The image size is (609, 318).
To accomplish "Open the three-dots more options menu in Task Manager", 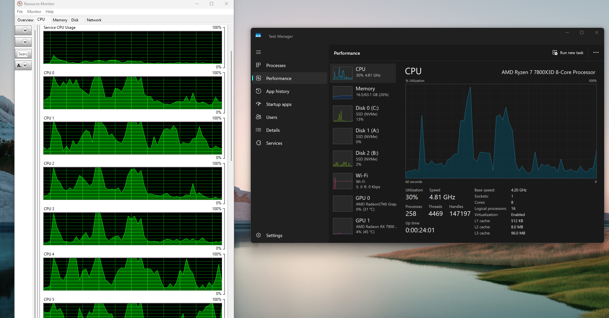I will pos(596,52).
